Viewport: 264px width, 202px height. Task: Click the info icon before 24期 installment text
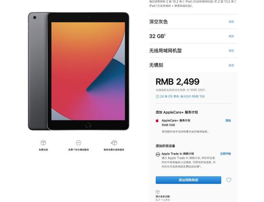[x=157, y=96]
